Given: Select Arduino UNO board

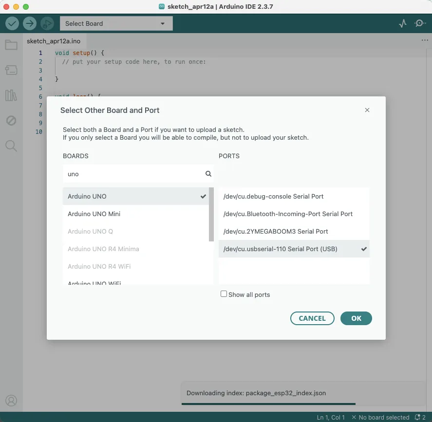Looking at the screenshot, I should pyautogui.click(x=136, y=196).
